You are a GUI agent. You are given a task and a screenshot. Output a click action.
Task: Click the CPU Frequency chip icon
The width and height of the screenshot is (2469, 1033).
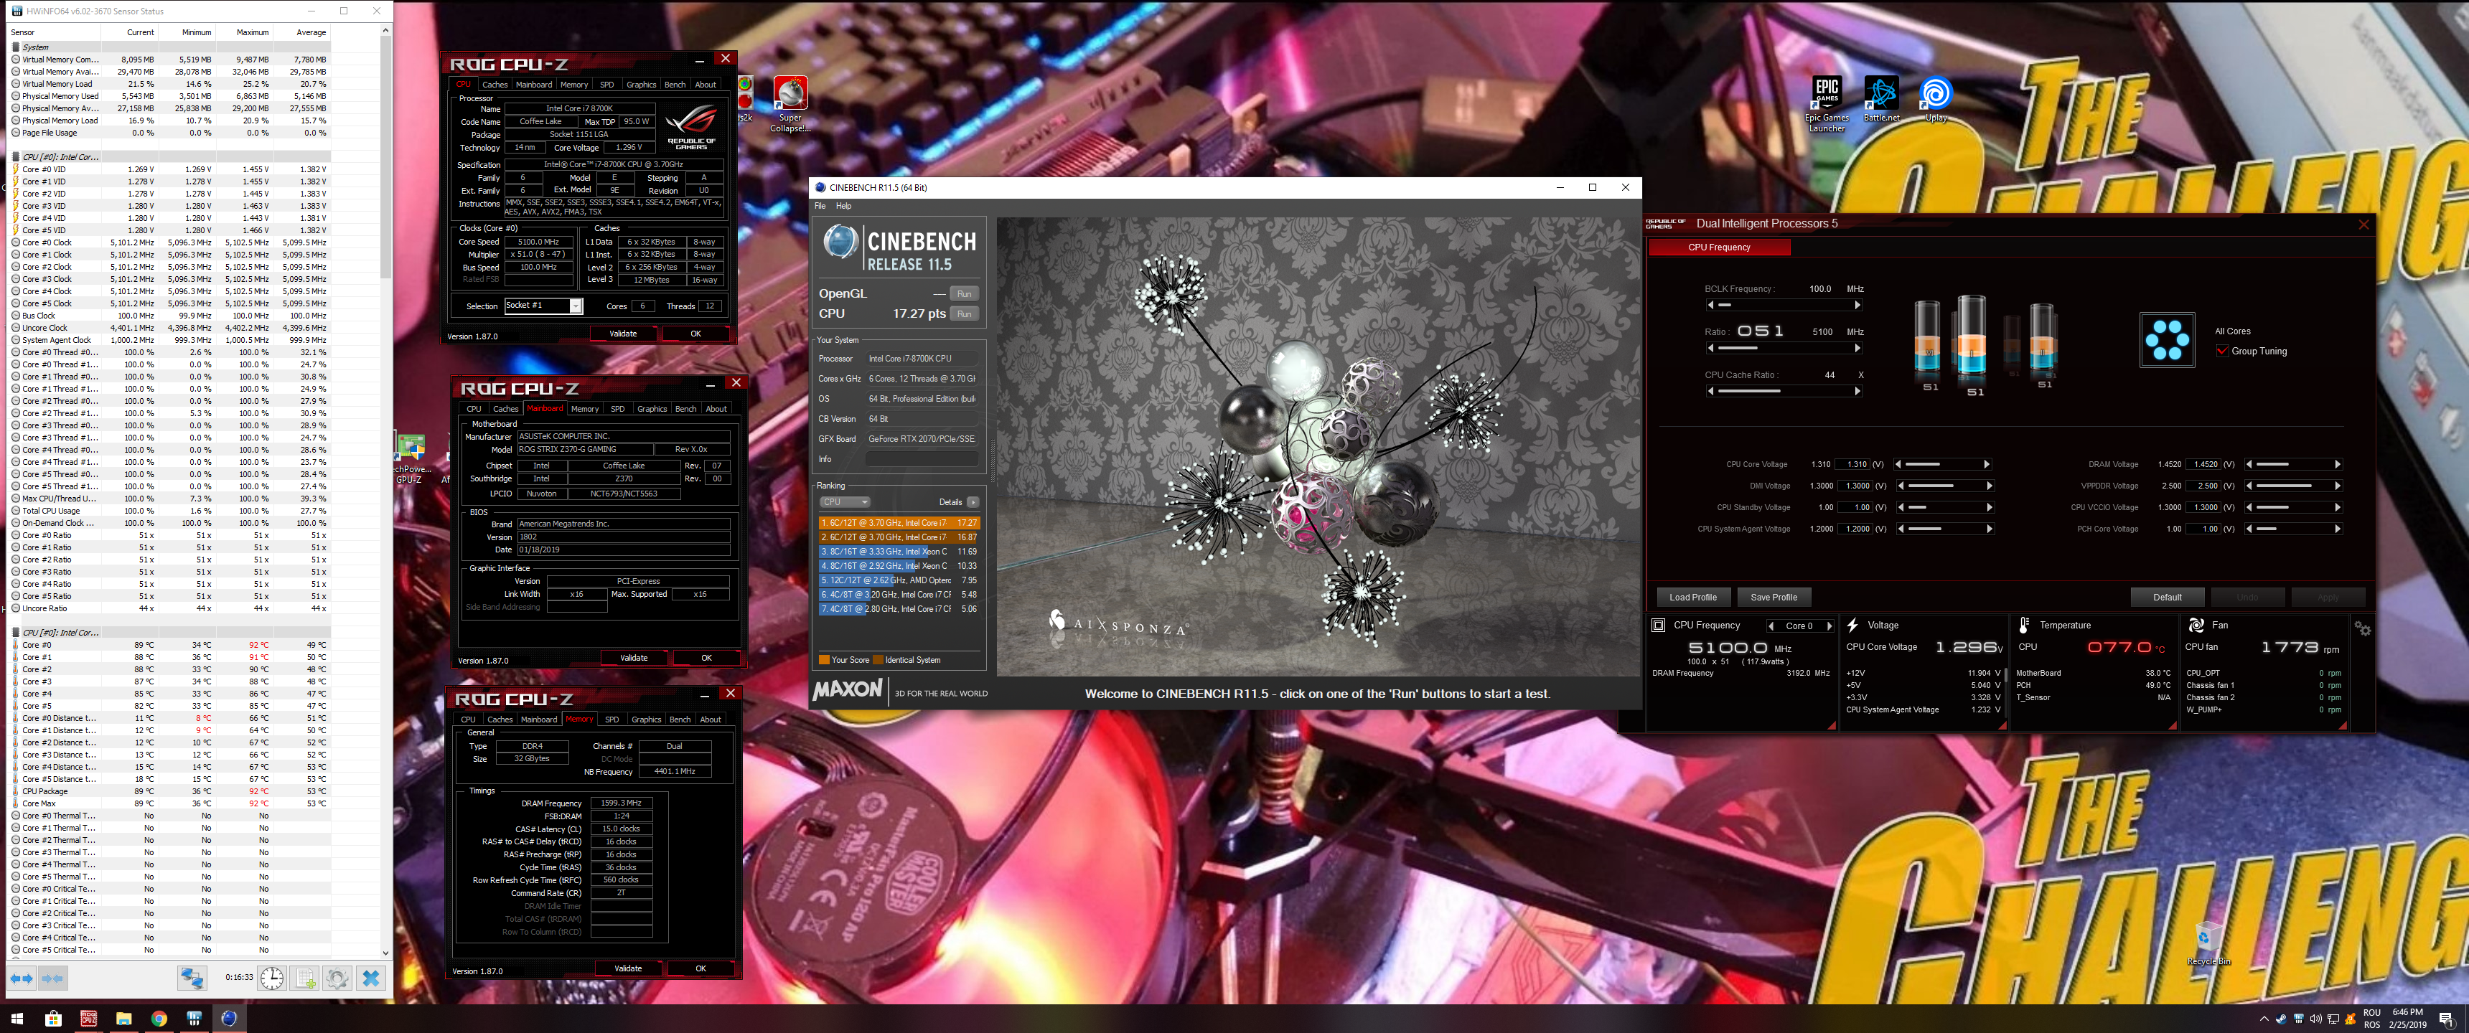1658,625
